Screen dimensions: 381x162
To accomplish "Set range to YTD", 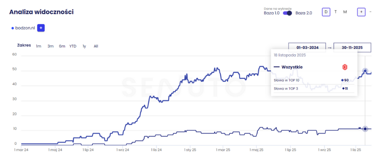I will click(73, 46).
